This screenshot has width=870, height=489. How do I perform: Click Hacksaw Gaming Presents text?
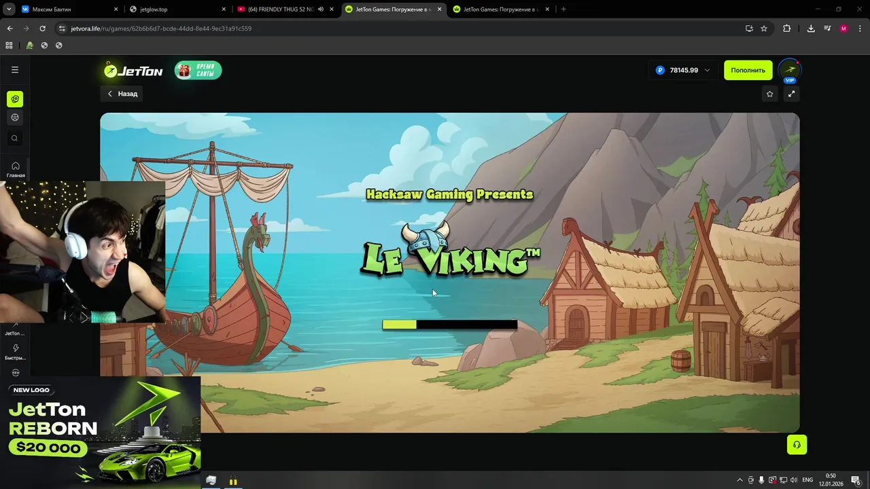pos(450,194)
